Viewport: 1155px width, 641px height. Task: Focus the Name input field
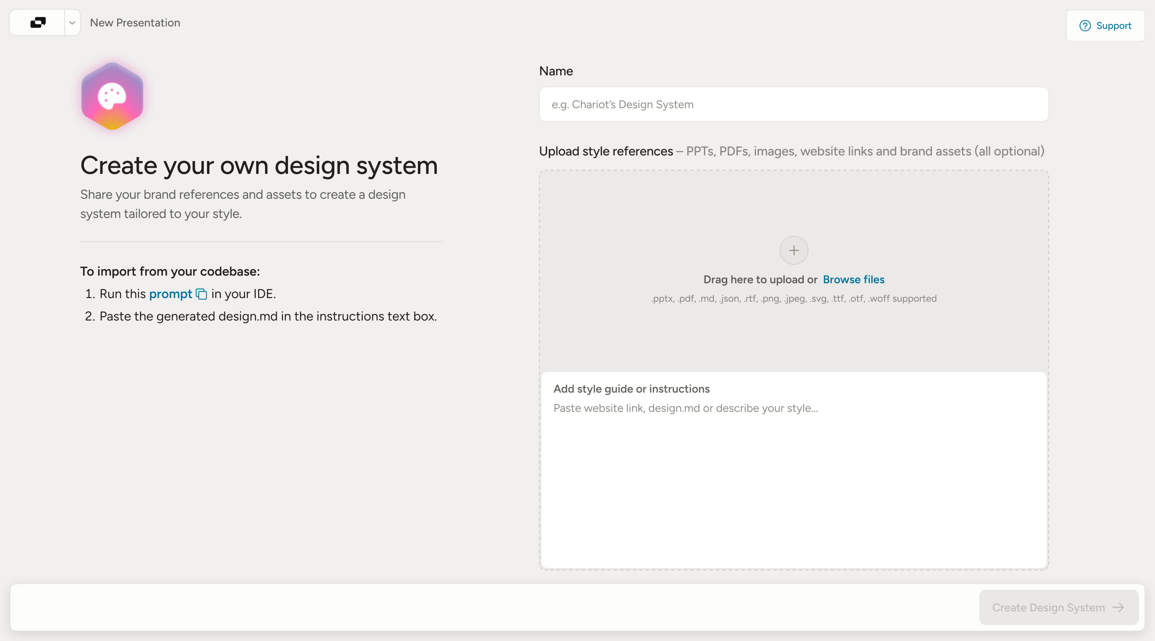coord(794,105)
